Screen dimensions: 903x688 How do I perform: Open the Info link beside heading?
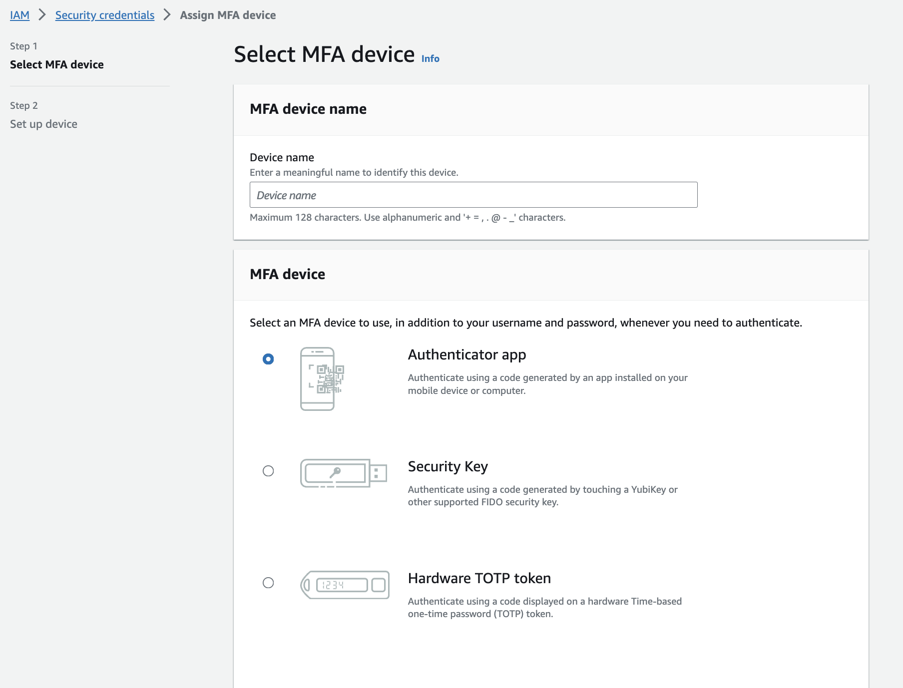point(430,58)
